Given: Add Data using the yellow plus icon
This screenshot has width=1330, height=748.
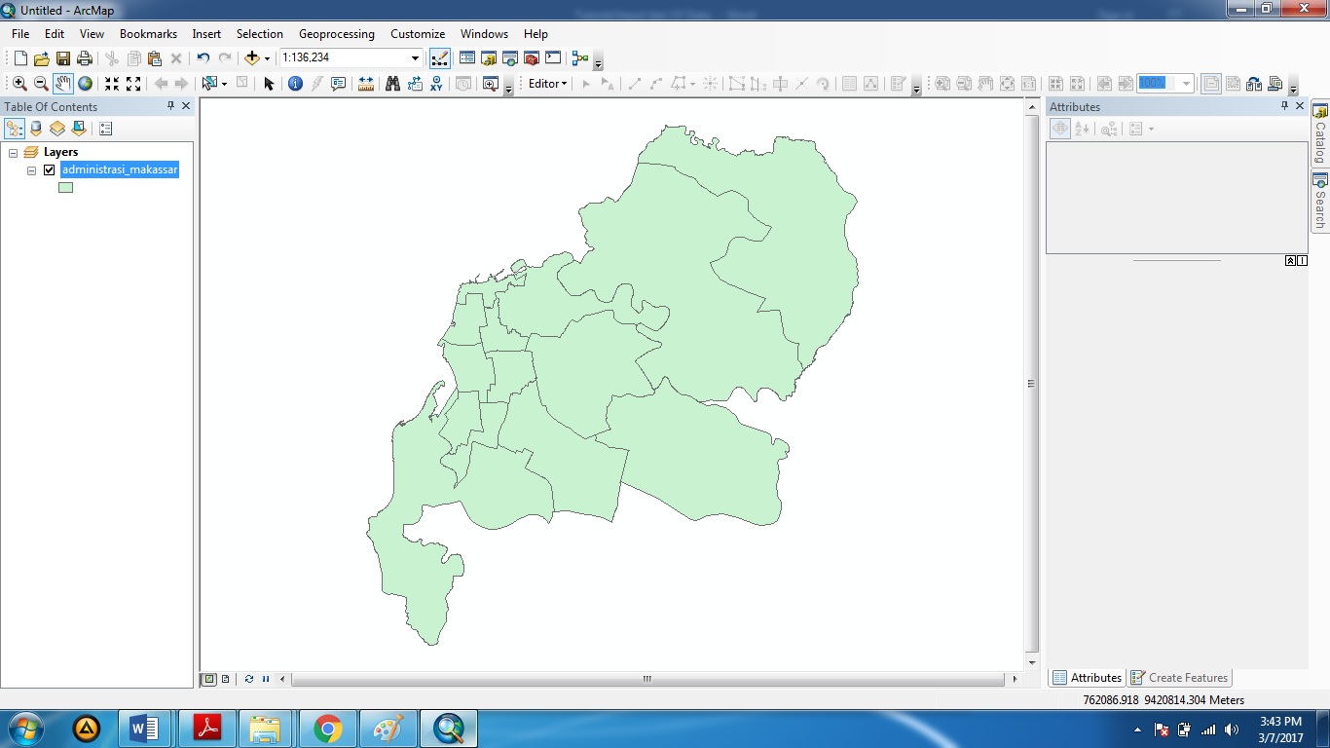Looking at the screenshot, I should [x=251, y=58].
